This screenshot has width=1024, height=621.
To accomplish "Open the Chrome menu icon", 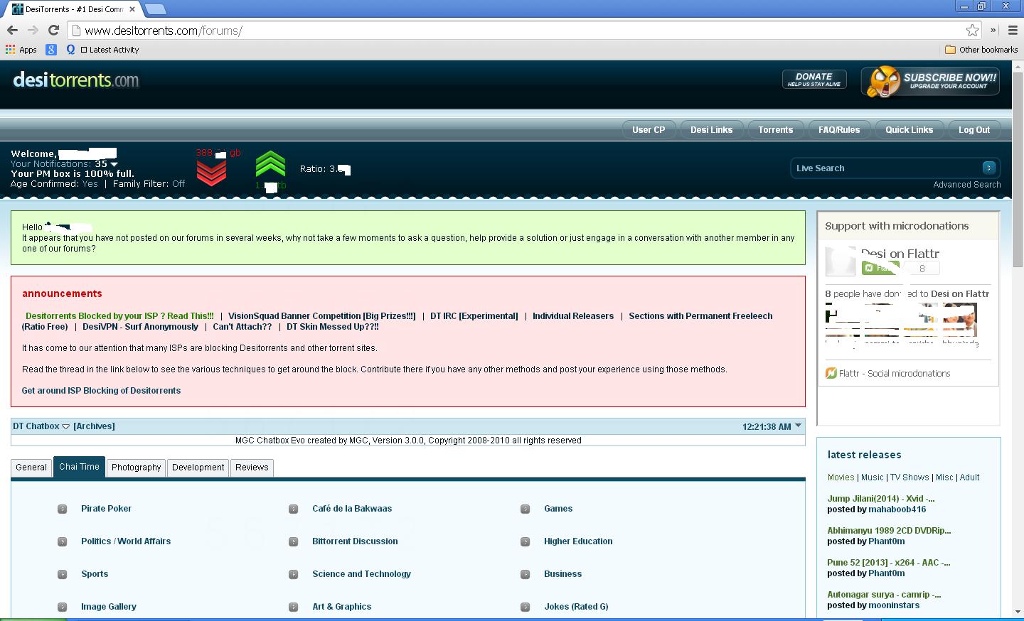I will click(x=1013, y=30).
